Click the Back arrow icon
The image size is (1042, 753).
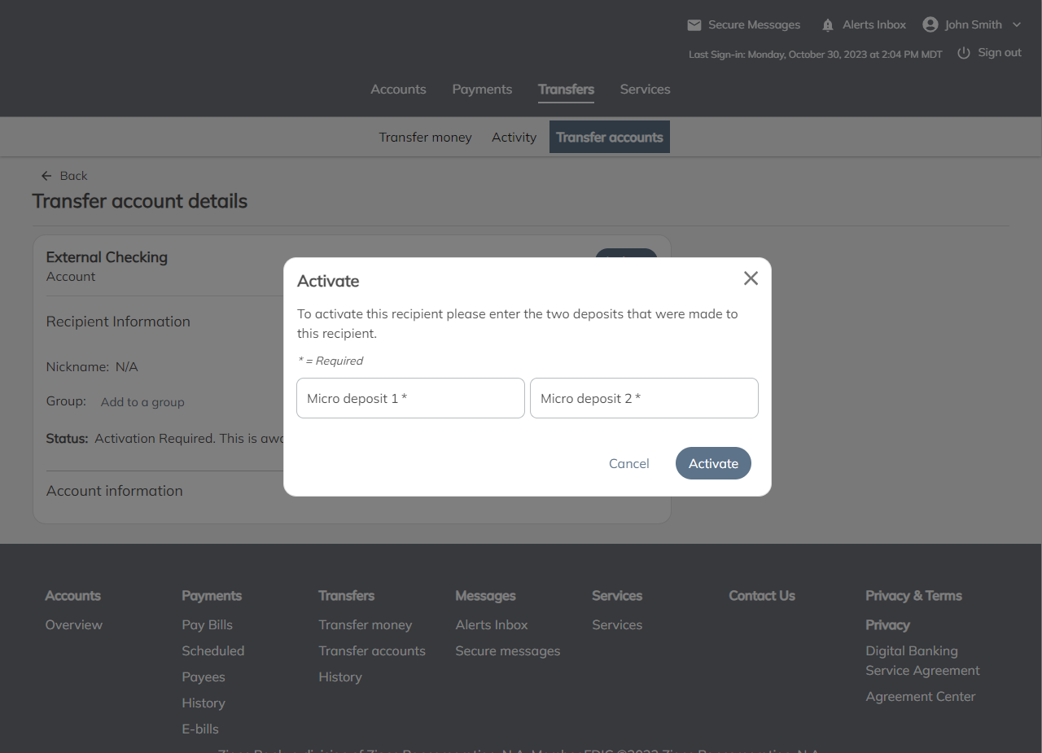click(x=46, y=176)
